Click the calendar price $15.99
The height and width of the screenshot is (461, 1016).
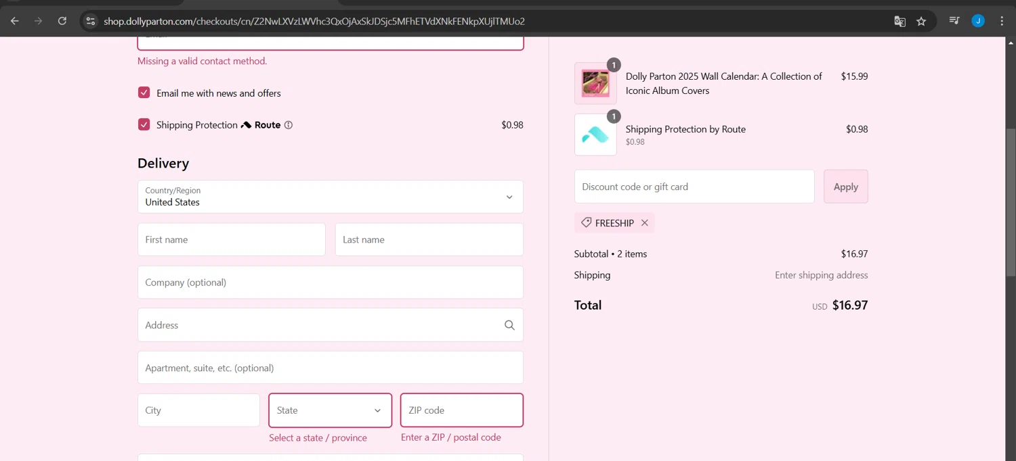click(854, 76)
